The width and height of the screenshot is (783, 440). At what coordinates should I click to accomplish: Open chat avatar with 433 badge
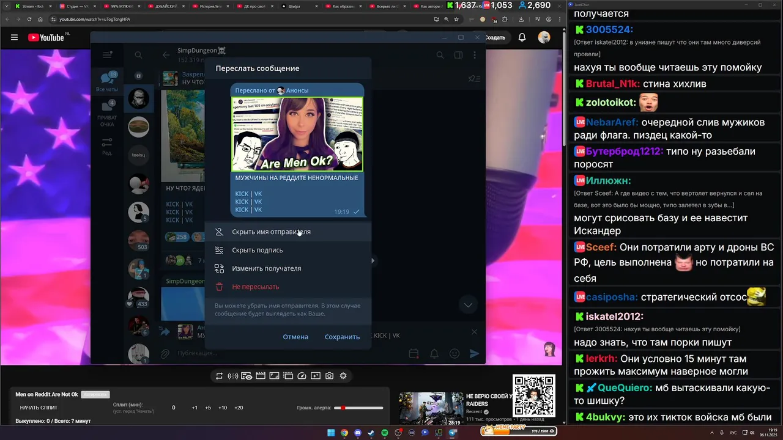tap(139, 296)
